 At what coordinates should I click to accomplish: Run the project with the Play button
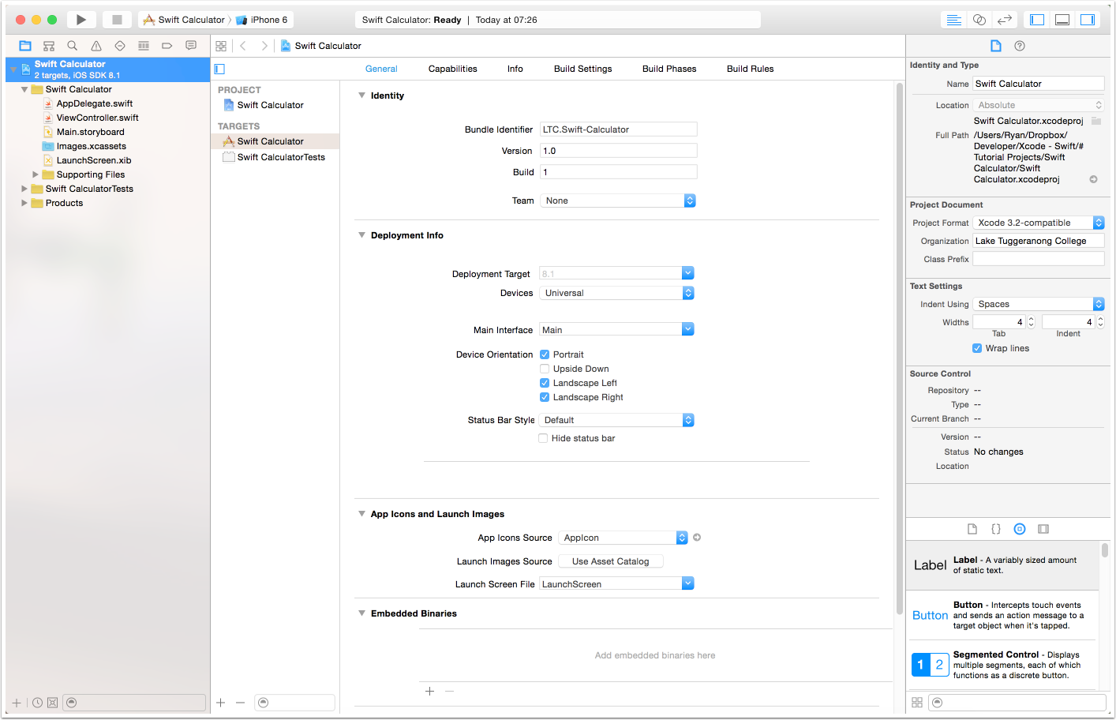(81, 20)
